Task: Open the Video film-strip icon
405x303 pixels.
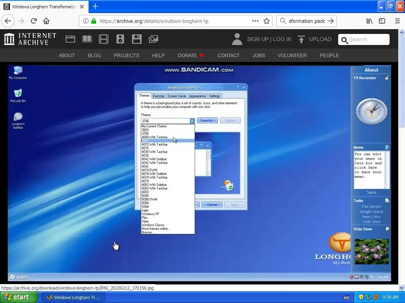Action: tap(104, 39)
